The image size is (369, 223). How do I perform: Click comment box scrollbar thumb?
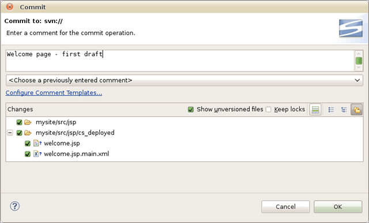[x=359, y=61]
